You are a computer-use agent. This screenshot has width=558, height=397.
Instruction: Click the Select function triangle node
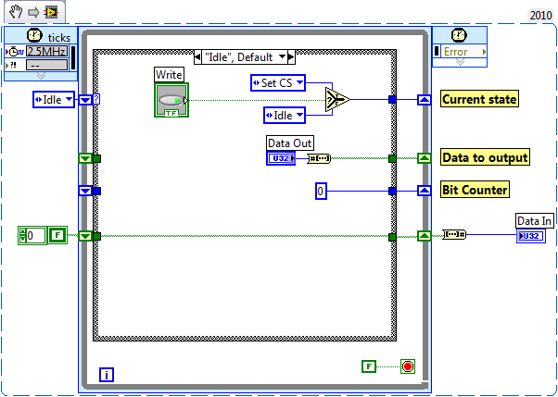pyautogui.click(x=337, y=100)
